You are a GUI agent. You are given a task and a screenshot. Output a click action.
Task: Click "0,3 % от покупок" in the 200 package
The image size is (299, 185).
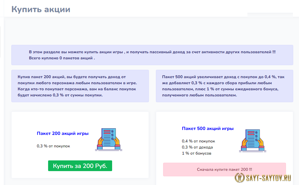tap(53, 146)
